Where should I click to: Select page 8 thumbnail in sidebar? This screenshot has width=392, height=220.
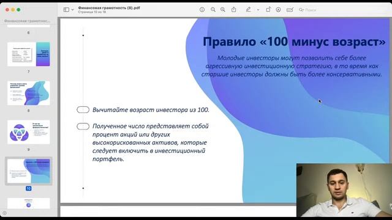[29, 93]
